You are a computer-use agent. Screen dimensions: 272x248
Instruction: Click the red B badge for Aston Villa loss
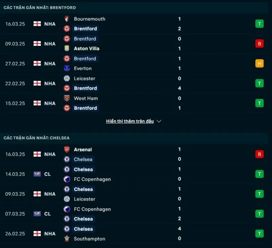[x=259, y=43]
